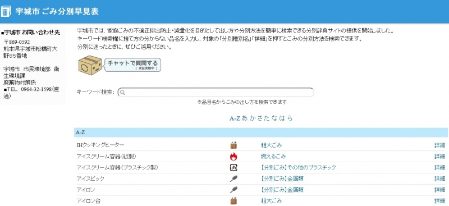Open 詳細 for アイスピック
This screenshot has width=449, height=206.
click(440, 179)
